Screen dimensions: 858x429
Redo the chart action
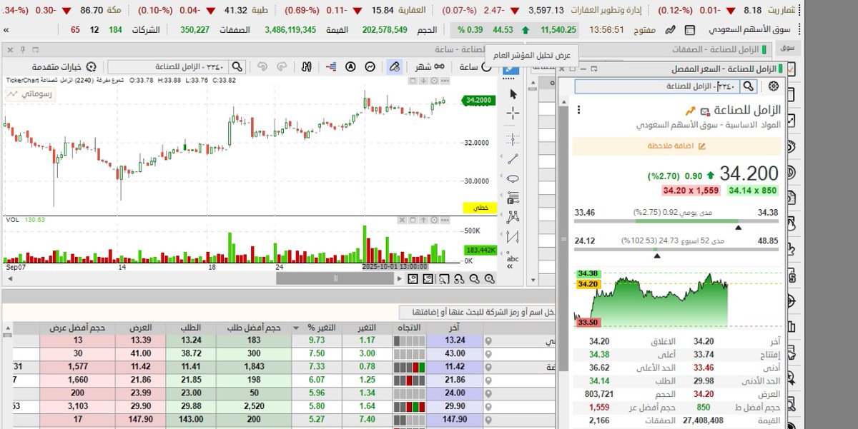point(282,66)
